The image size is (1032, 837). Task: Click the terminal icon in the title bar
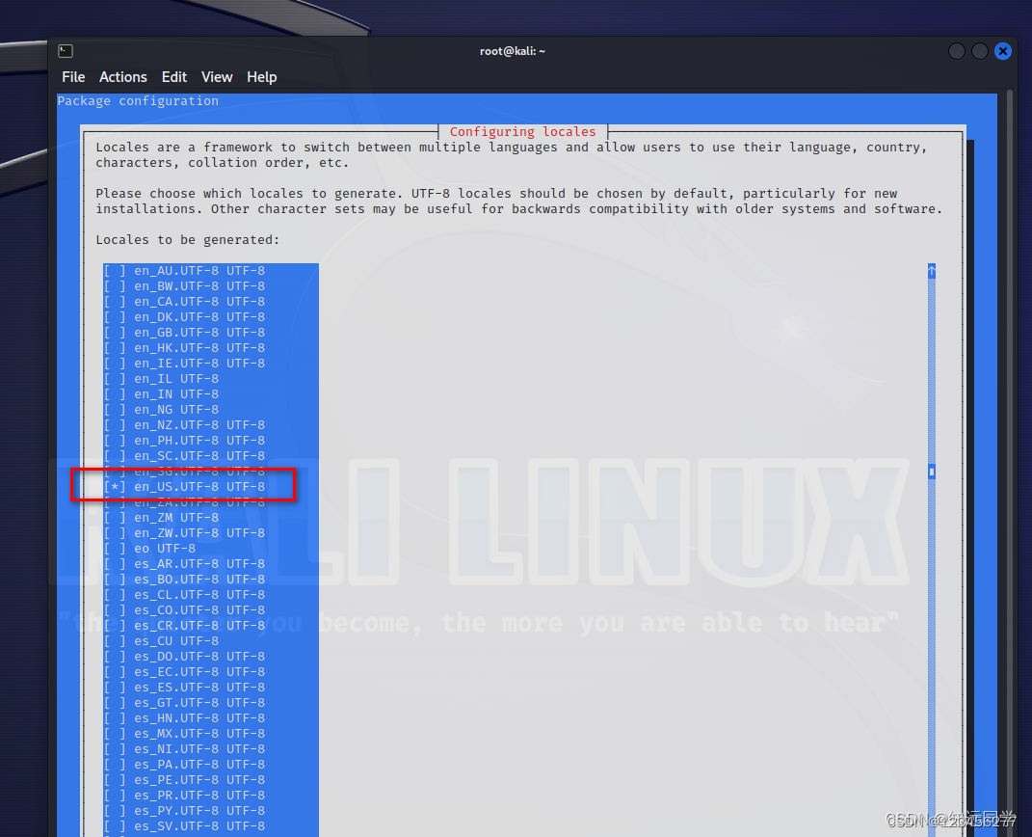point(65,50)
